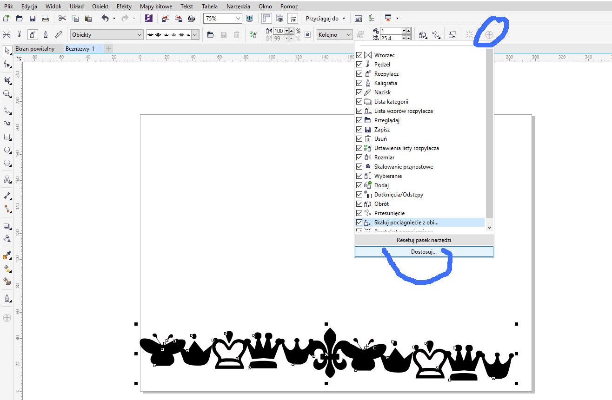Screen dimensions: 612x400
Task: Uncheck the Kaligrafia checkbox
Action: [359, 83]
